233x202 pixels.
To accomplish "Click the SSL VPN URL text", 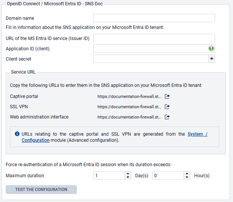I will pyautogui.click(x=129, y=107).
